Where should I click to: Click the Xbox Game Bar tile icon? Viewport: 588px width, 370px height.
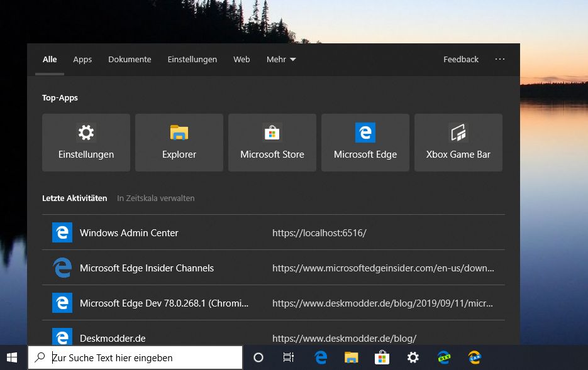point(458,132)
